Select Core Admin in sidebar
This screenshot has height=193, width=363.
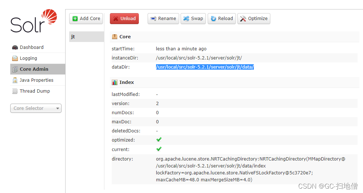[38, 69]
